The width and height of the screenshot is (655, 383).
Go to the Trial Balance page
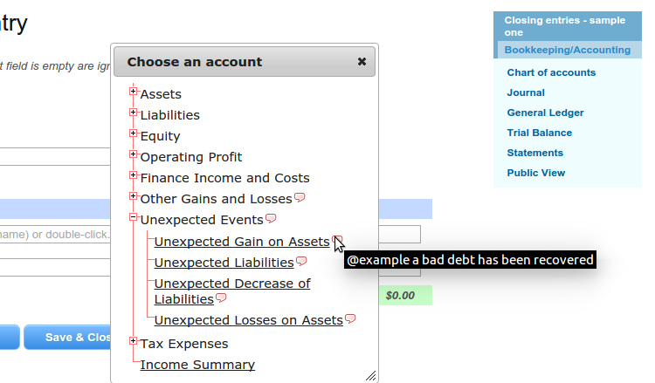pos(540,133)
